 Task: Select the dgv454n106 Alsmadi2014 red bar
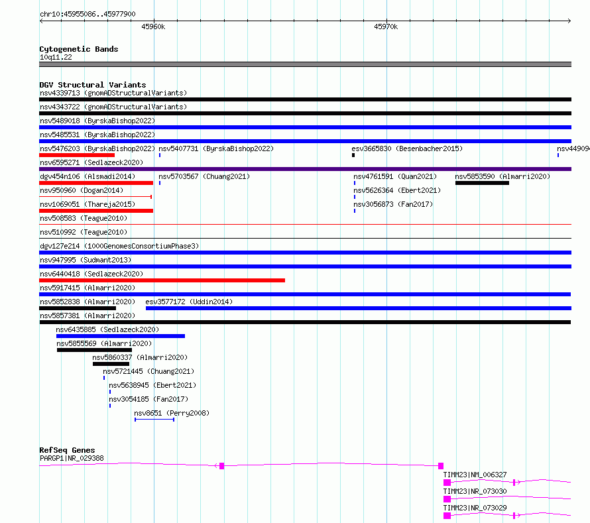tap(96, 183)
